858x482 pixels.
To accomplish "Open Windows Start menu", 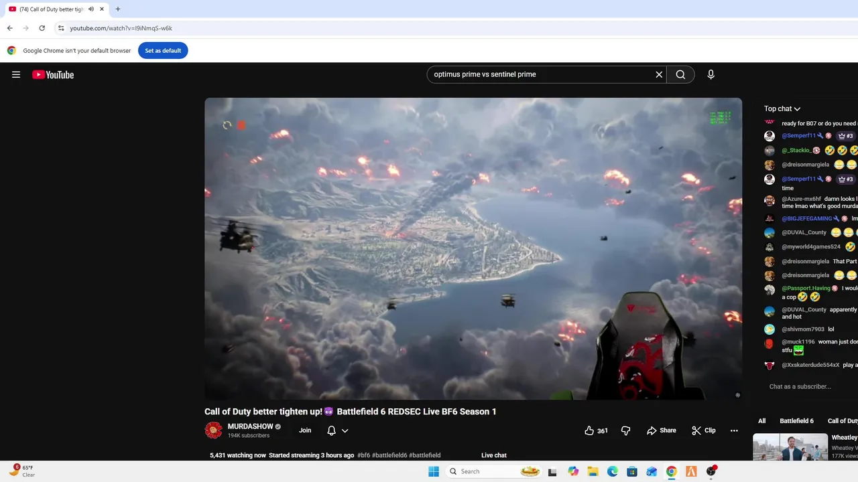I will tap(434, 471).
